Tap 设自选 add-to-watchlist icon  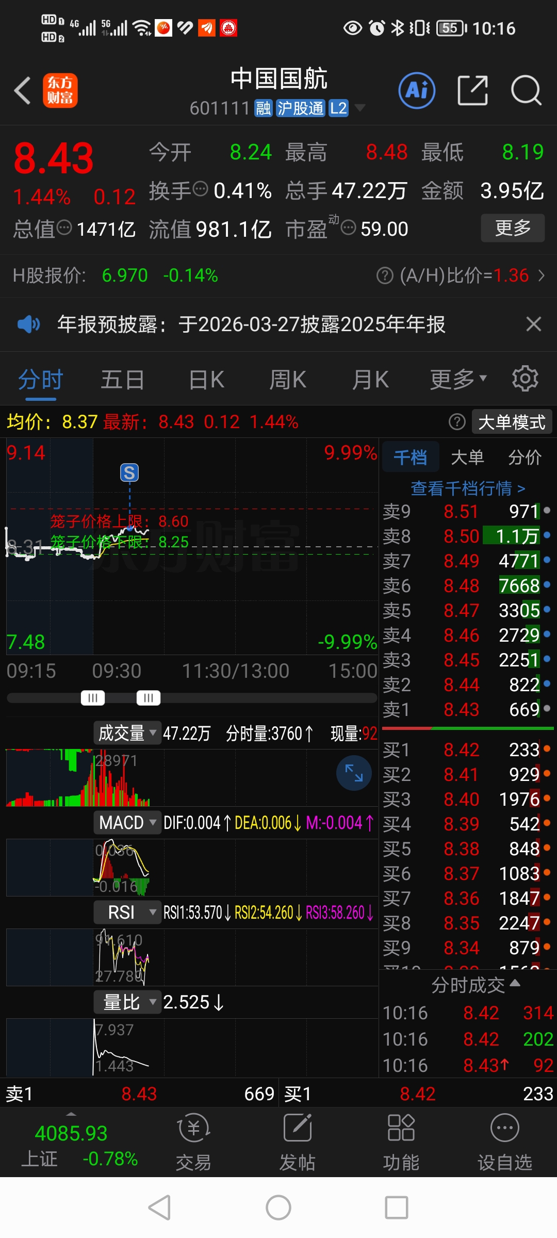(504, 1142)
